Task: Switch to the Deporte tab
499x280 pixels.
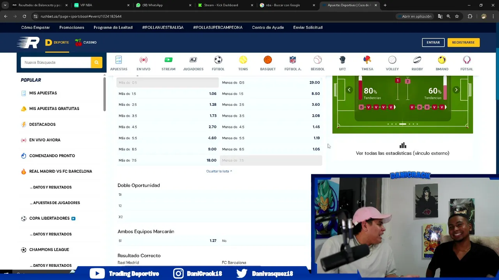Action: (57, 42)
